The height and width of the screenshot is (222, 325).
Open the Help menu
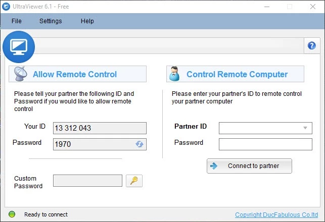(87, 21)
